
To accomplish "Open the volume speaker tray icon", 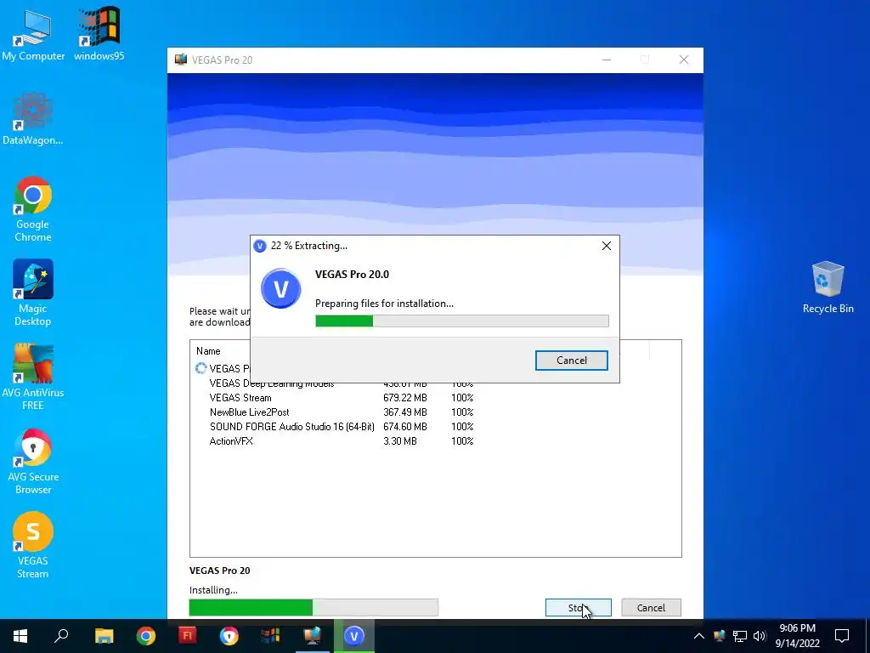I will tap(760, 636).
